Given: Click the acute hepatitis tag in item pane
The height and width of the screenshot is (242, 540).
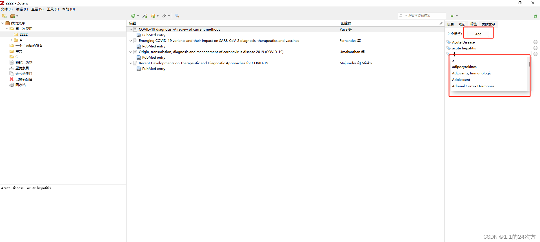Looking at the screenshot, I should [x=464, y=48].
